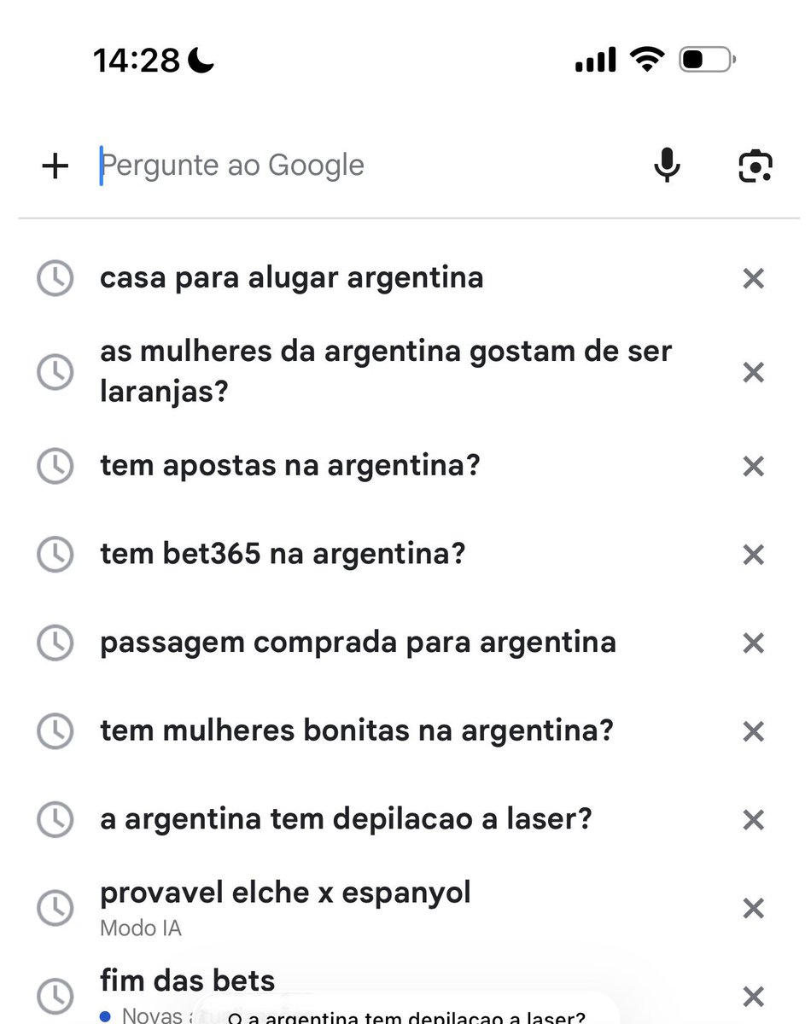Tap the microphone voice search icon
Viewport: 811px width, 1024px height.
(667, 166)
